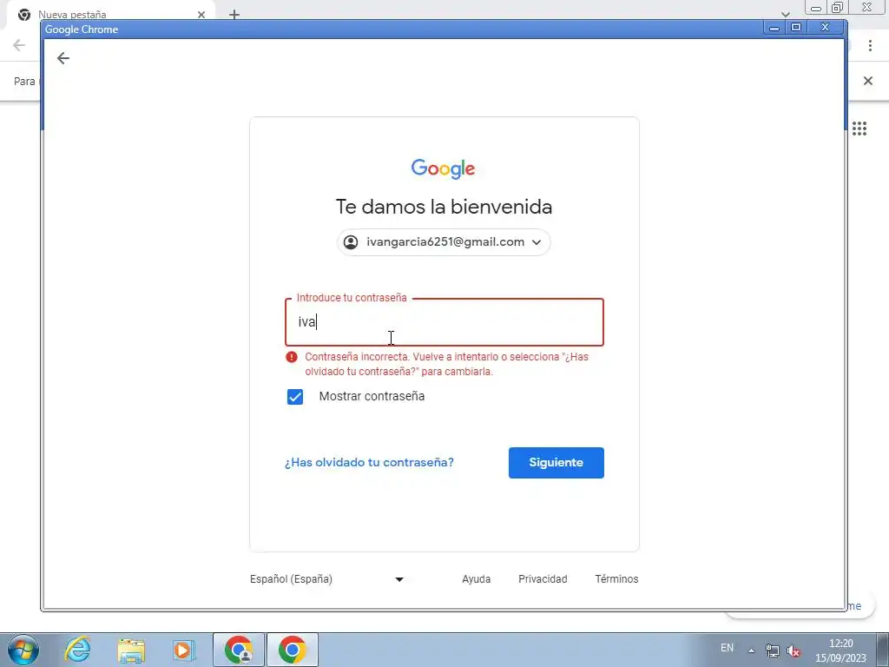Open the ¿Has olvidado tu contraseña? link
889x667 pixels.
[369, 462]
